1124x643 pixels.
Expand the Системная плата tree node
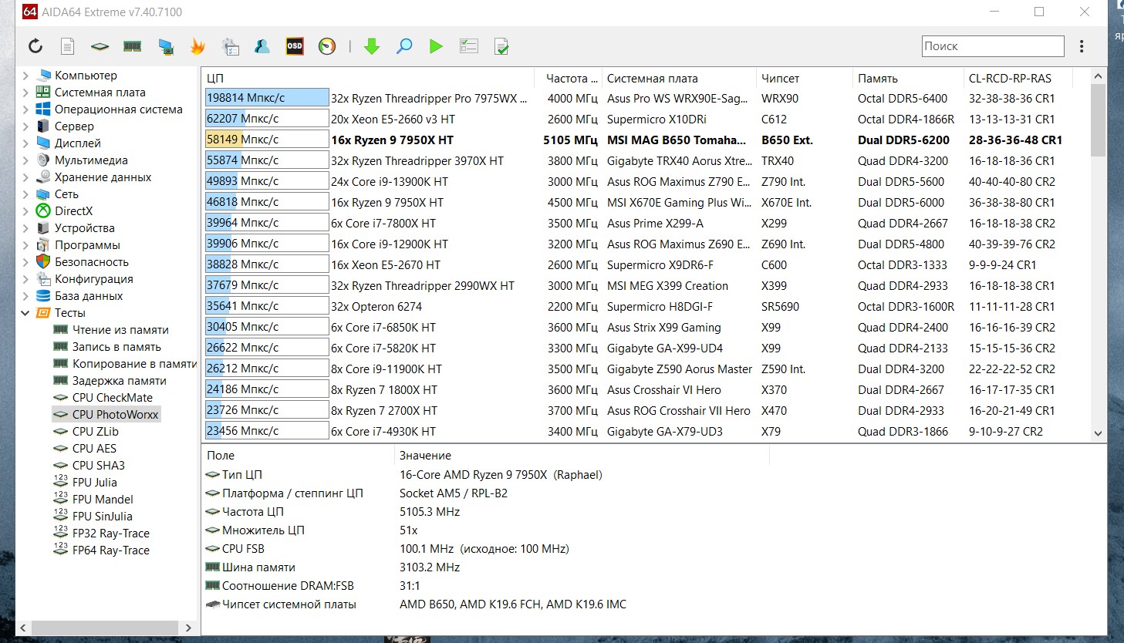[x=25, y=93]
